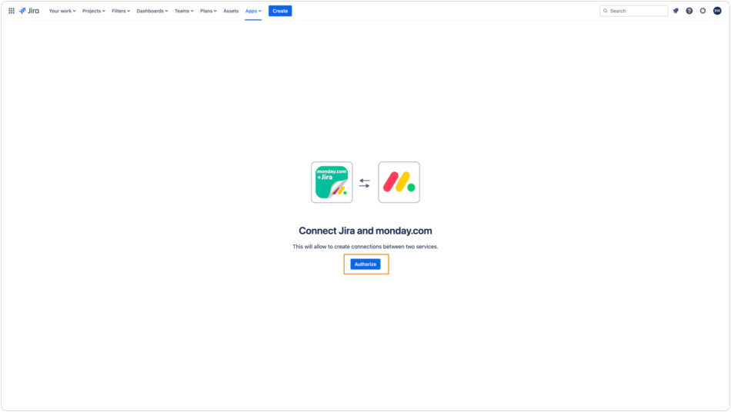The height and width of the screenshot is (412, 731).
Task: Open Assets in the top navigation
Action: (231, 11)
